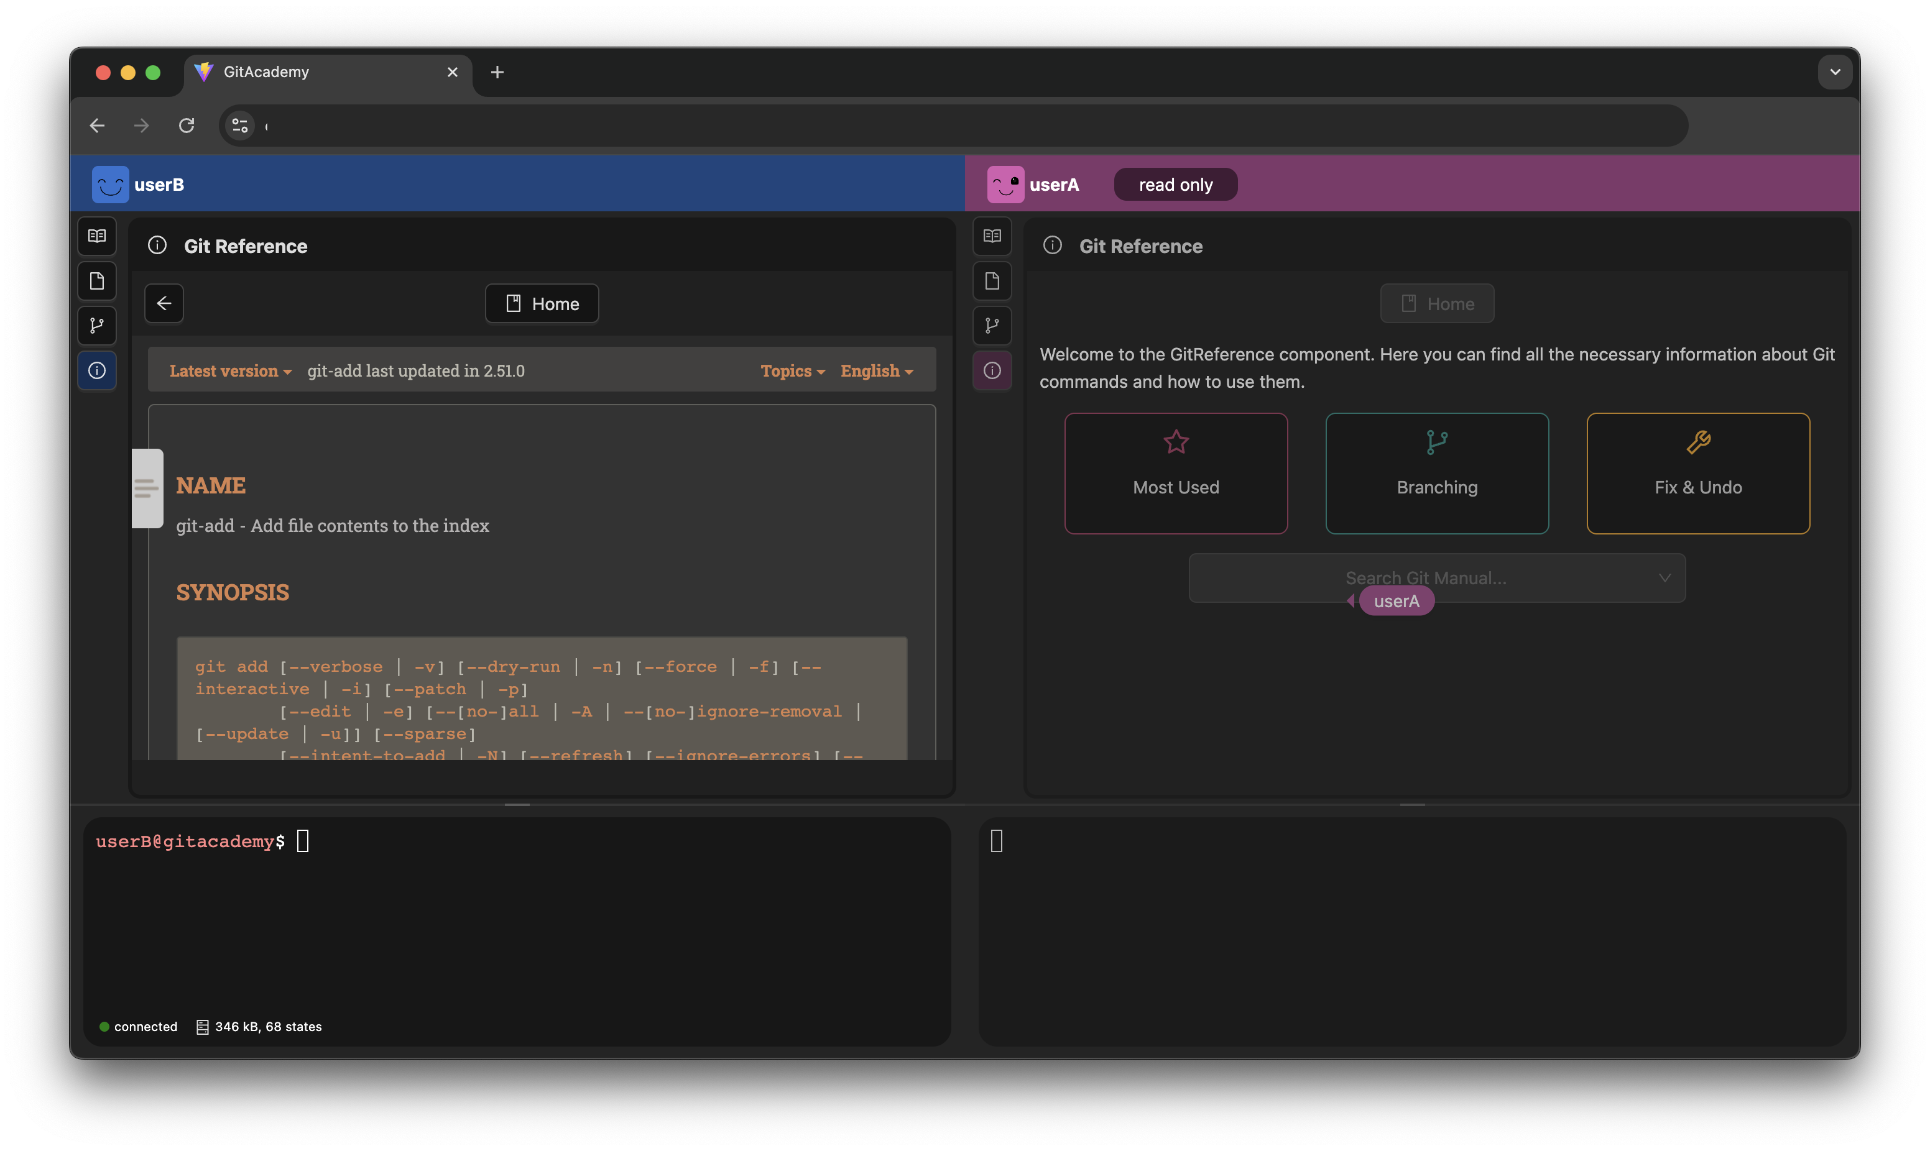Image resolution: width=1930 pixels, height=1151 pixels.
Task: Open the English language dropdown
Action: [x=877, y=371]
